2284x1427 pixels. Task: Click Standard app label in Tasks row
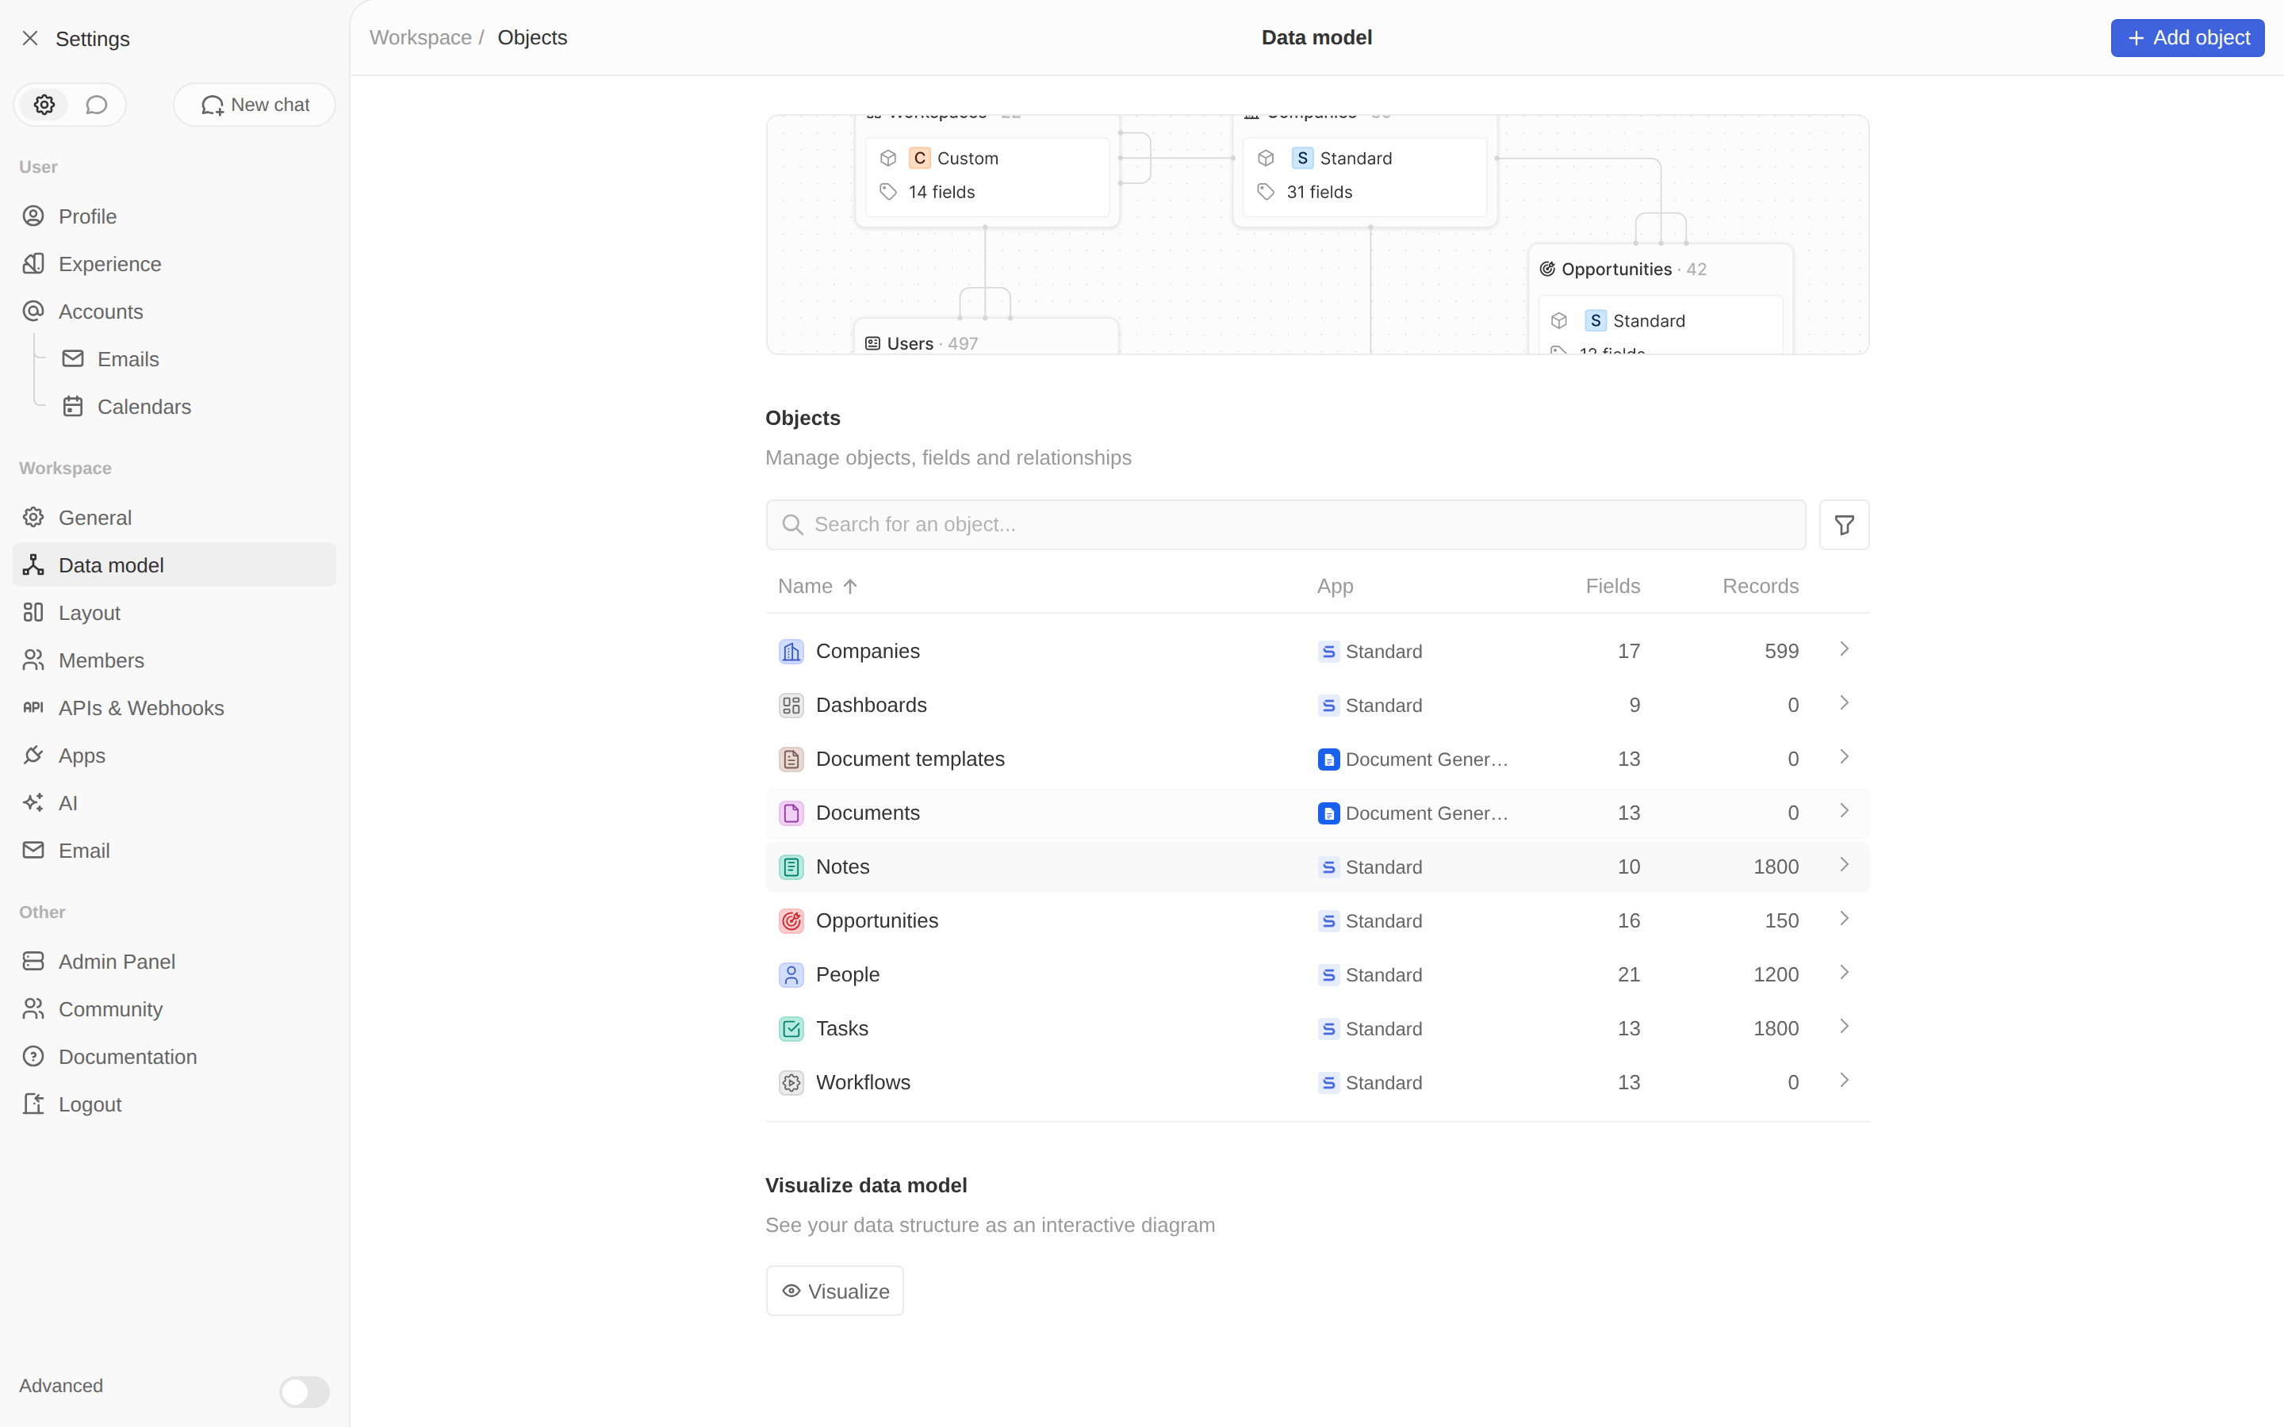coord(1382,1029)
